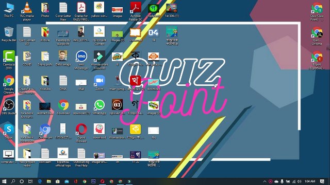The width and height of the screenshot is (330, 185).
Task: Open the Picture folder on desktop
Action: (x=45, y=34)
